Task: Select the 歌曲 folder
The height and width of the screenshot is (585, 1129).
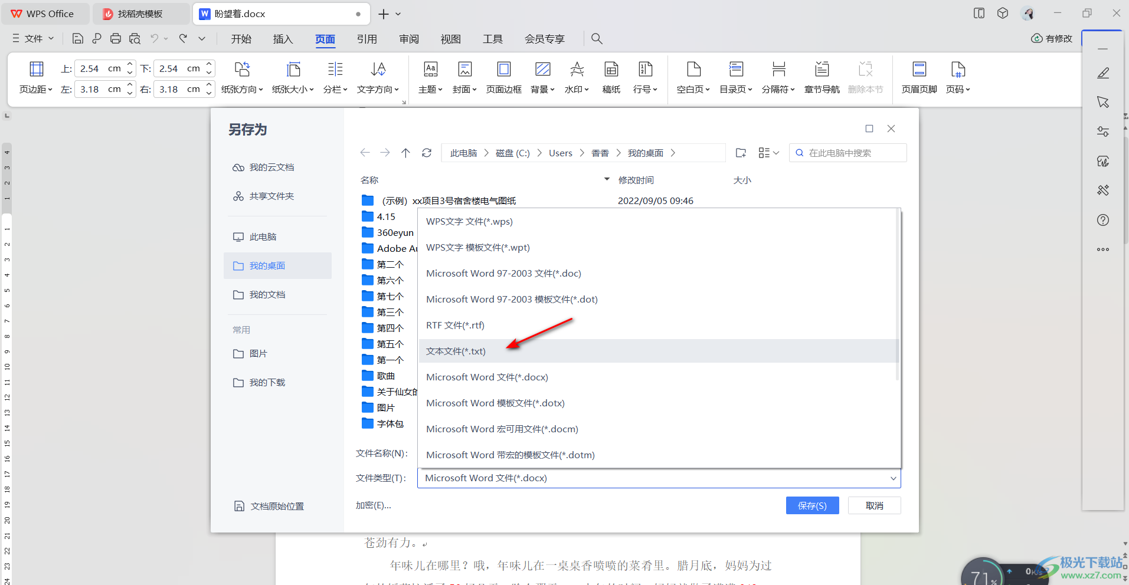Action: (x=378, y=376)
